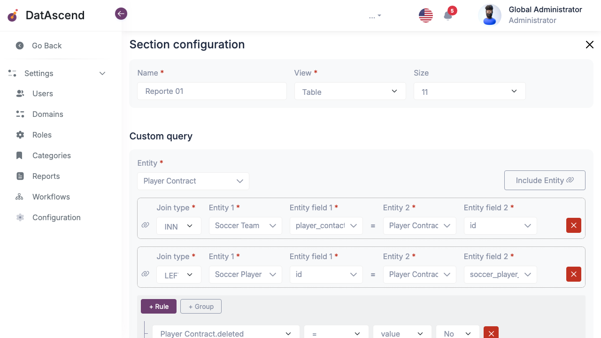Go to Categories settings page
Viewport: 601px width, 338px height.
tap(52, 155)
